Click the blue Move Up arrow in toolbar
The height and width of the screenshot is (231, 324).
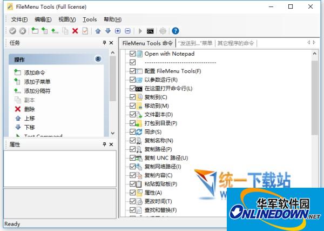click(98, 31)
